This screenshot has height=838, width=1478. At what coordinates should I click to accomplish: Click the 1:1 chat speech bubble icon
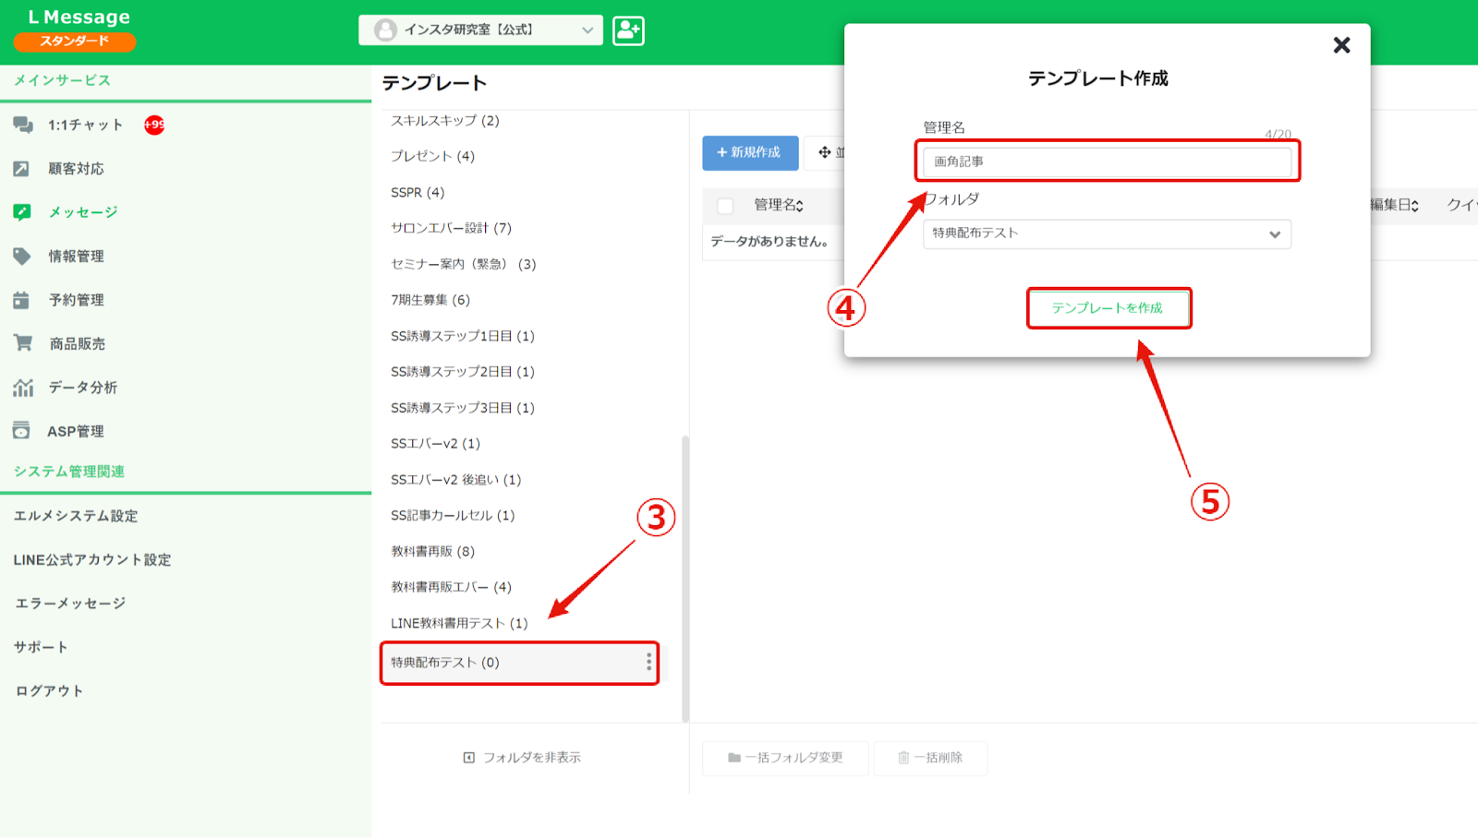point(23,125)
